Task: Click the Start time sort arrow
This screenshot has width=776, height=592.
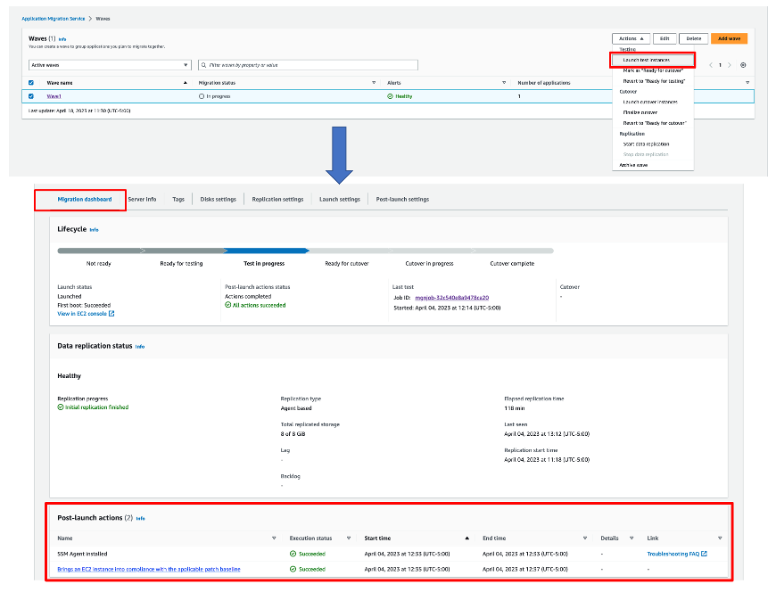Action: click(466, 539)
